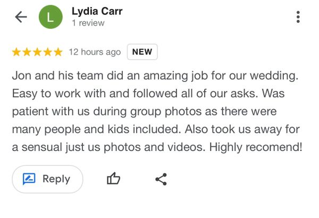The height and width of the screenshot is (218, 319).
Task: Click the first yellow rating star
Action: click(16, 52)
